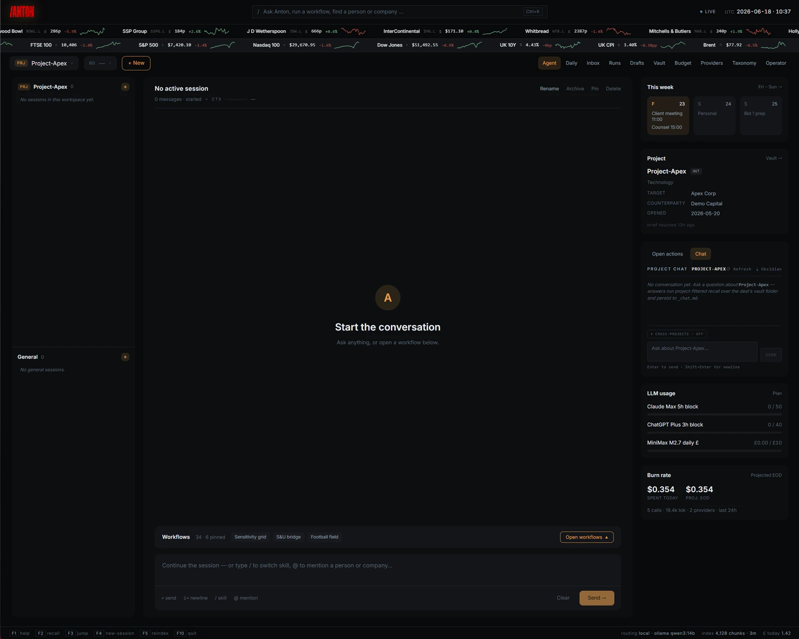Open the Vault tab in top navigation
This screenshot has height=639, width=799.
[x=659, y=63]
